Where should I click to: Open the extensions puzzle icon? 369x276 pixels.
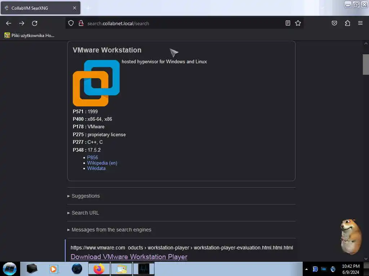[347, 23]
